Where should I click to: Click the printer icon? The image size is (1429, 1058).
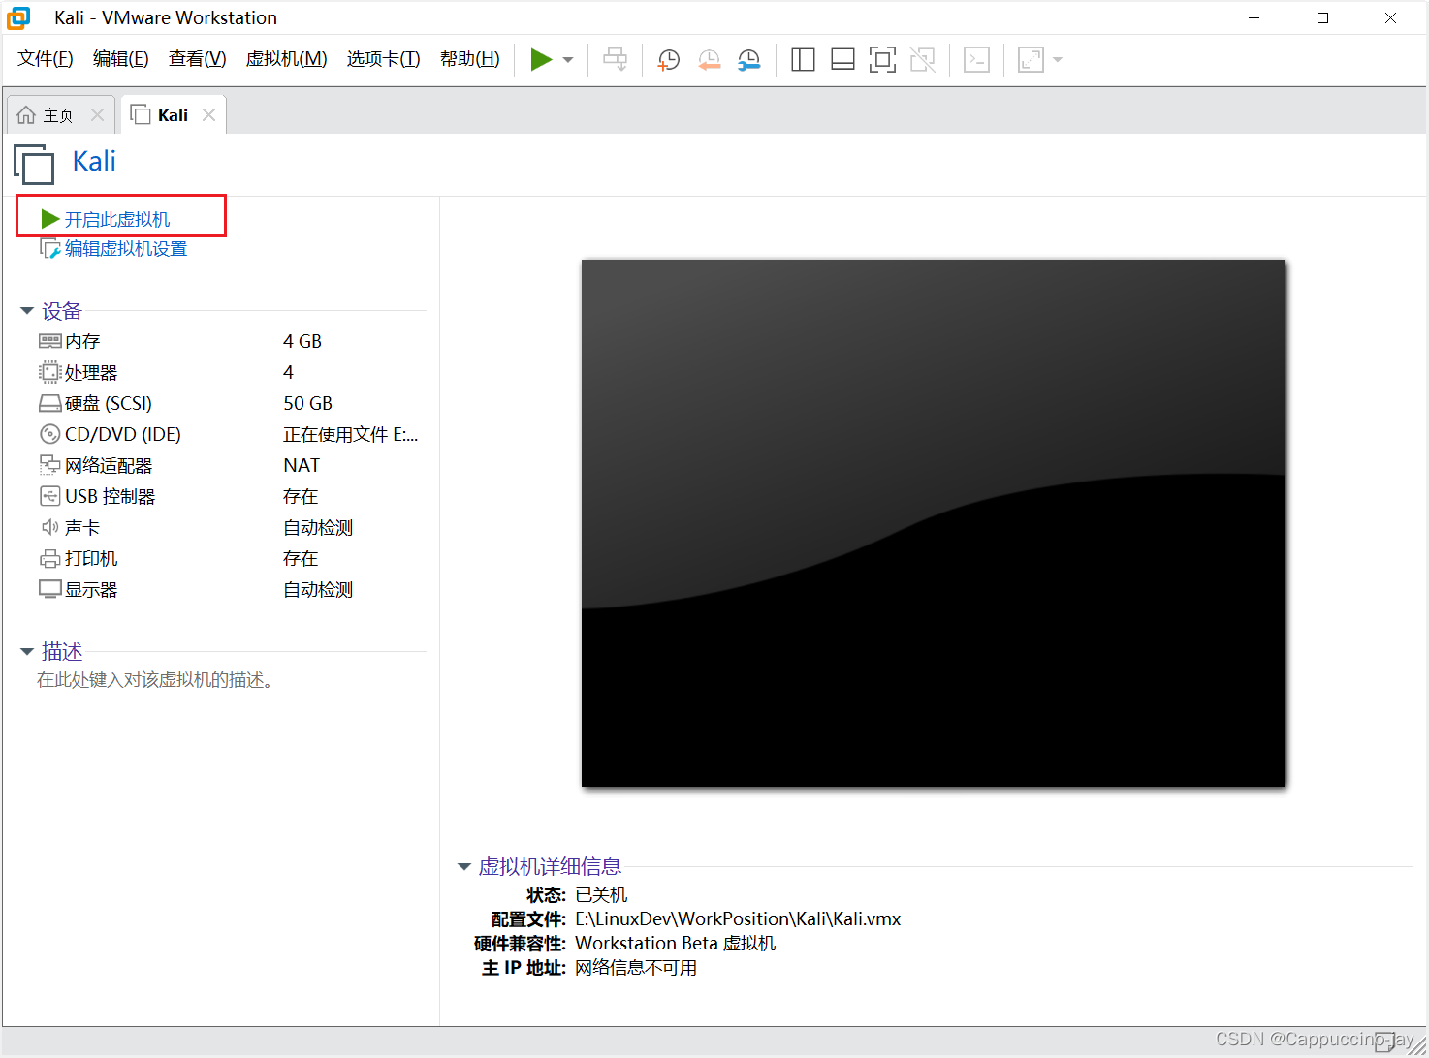[50, 558]
